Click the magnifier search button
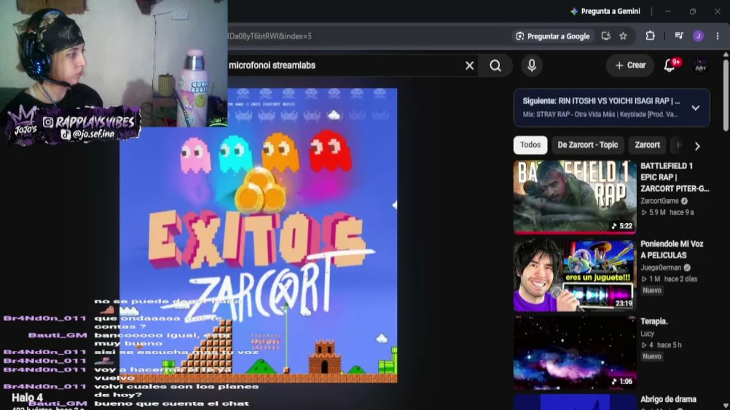Viewport: 730px width, 410px height. point(495,65)
